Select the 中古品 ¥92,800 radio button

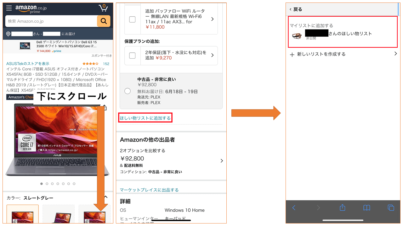pos(127,91)
